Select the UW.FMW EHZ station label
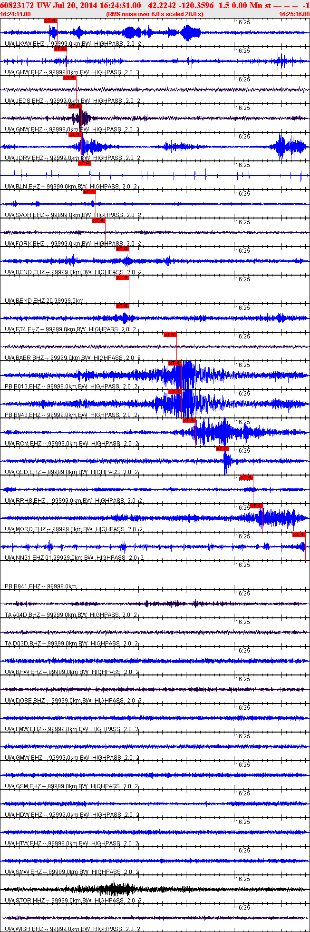 tap(72, 729)
